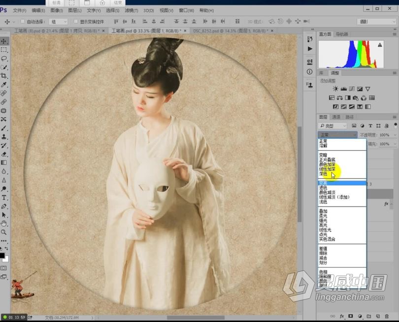Select the Eraser tool

tap(4, 154)
